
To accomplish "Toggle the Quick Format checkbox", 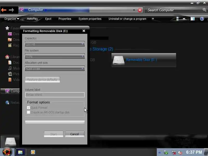I will 28,107.
